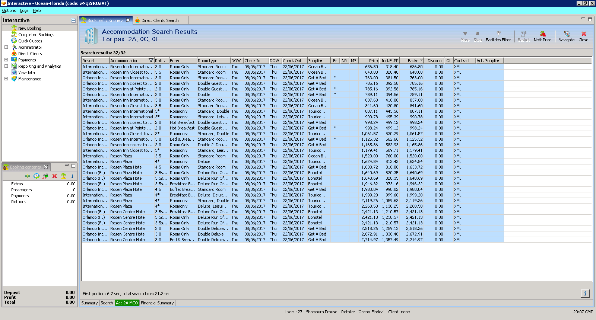Click the Discount column header
This screenshot has width=596, height=320.
435,61
